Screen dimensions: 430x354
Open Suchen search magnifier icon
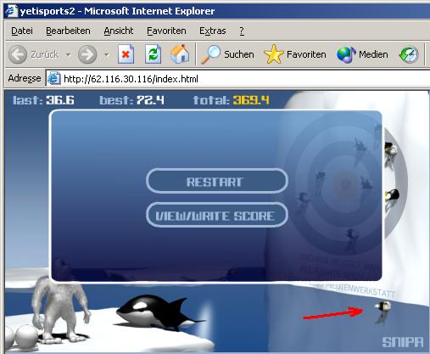point(210,54)
